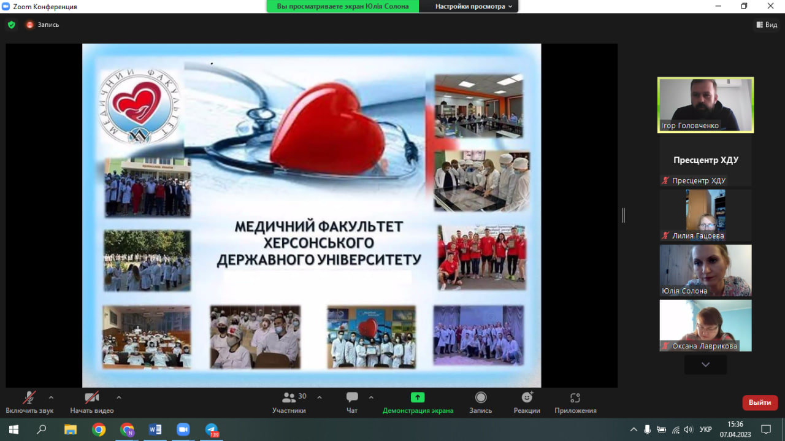Unmute microphone with Включить звук

29,402
